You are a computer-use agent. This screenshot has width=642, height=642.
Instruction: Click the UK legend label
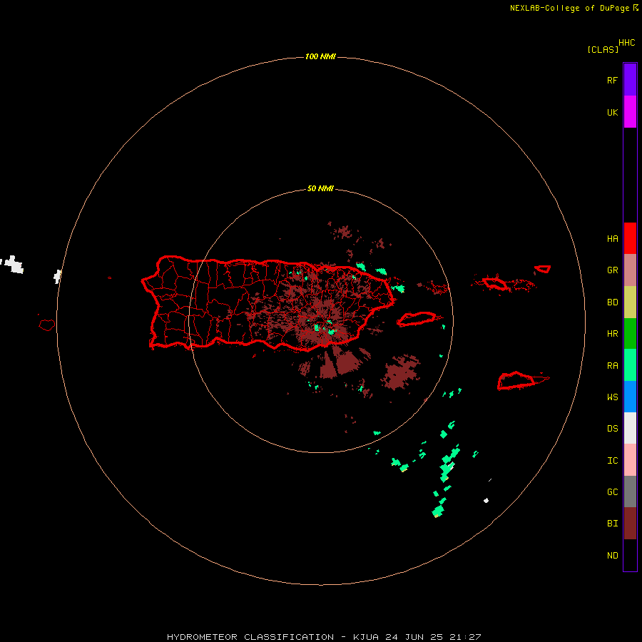612,112
